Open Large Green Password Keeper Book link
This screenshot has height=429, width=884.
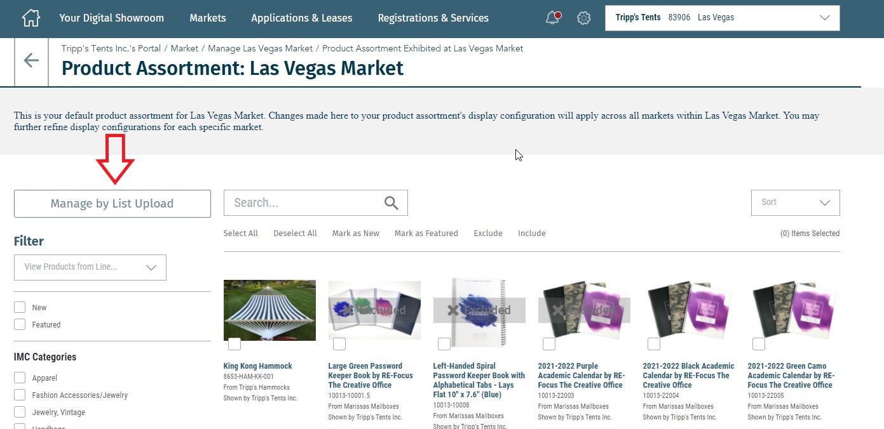tap(371, 376)
